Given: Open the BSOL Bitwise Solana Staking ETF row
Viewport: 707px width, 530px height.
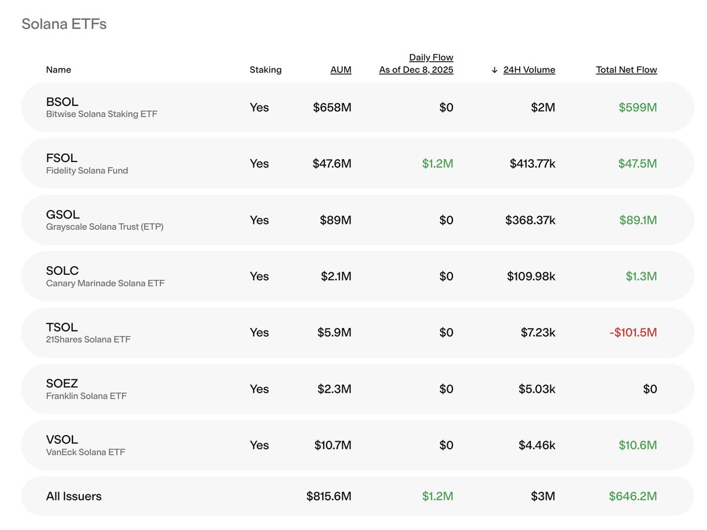Looking at the screenshot, I should pos(358,107).
